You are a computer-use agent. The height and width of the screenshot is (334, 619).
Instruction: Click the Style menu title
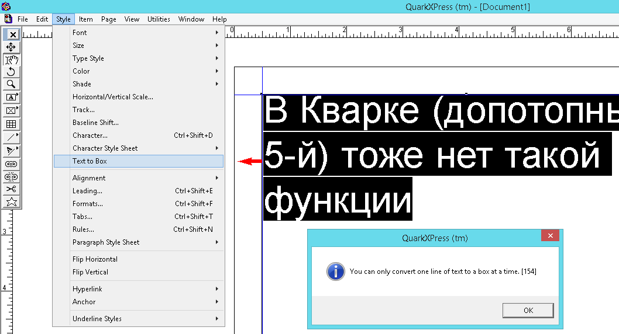tap(63, 19)
